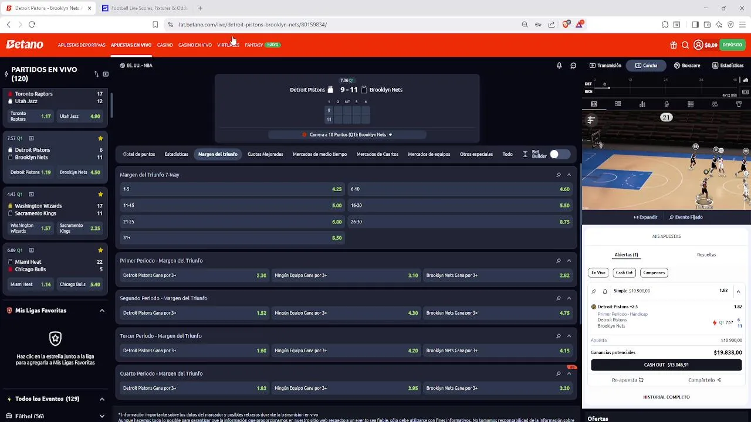Select Chicago Bulls odds 5.40 in the sidebar

pos(80,284)
